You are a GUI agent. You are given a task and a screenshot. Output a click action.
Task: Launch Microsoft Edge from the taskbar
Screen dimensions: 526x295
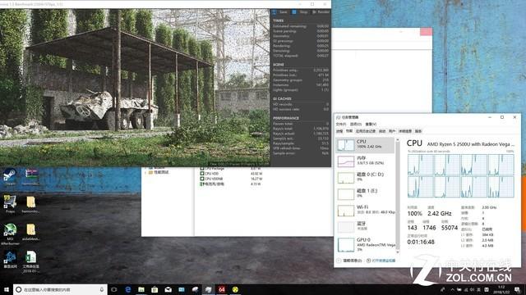(x=128, y=289)
